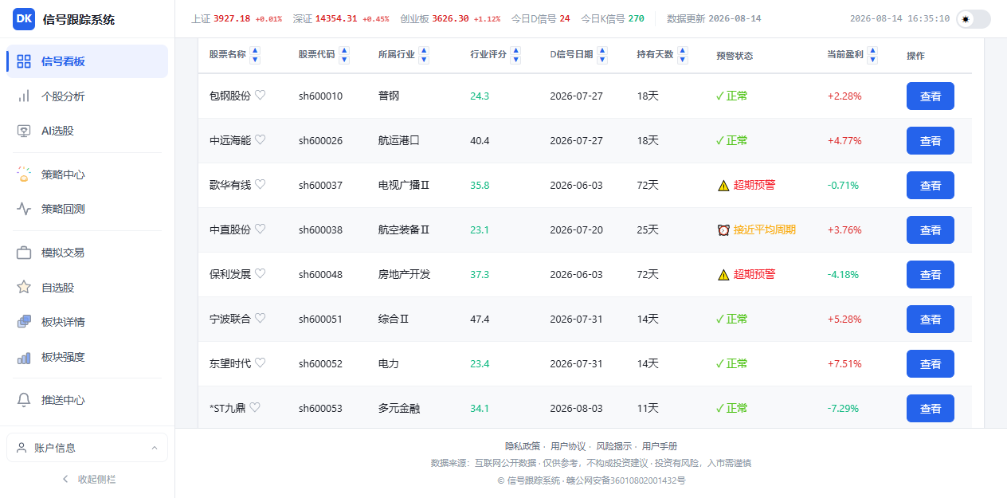The height and width of the screenshot is (498, 1007).
Task: Open 板块强度 in the sidebar
Action: pos(88,357)
